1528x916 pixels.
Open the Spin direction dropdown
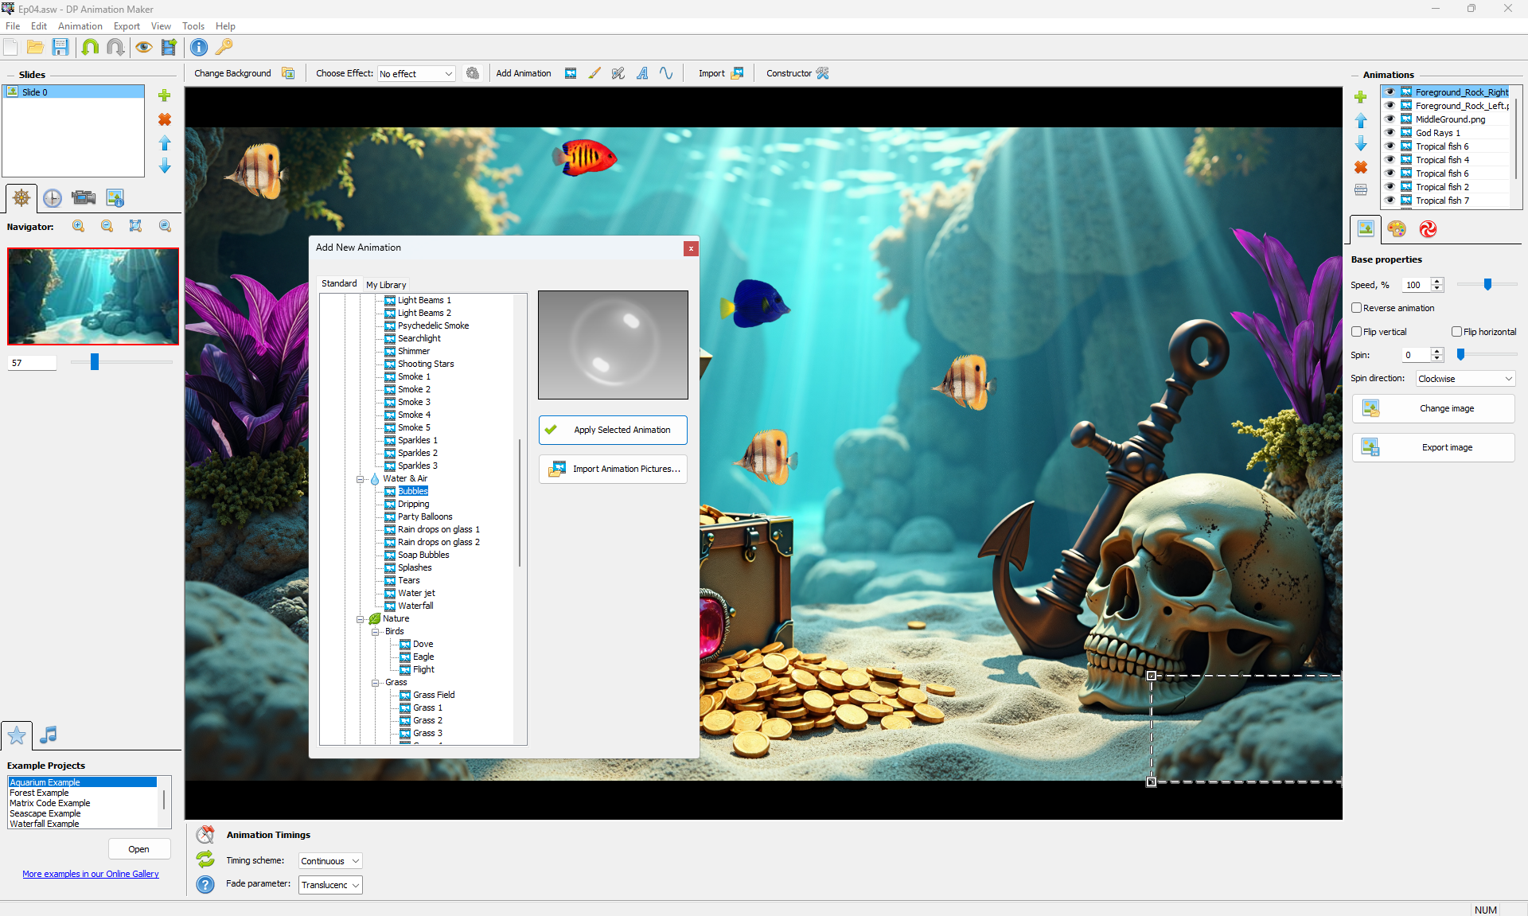point(1465,379)
